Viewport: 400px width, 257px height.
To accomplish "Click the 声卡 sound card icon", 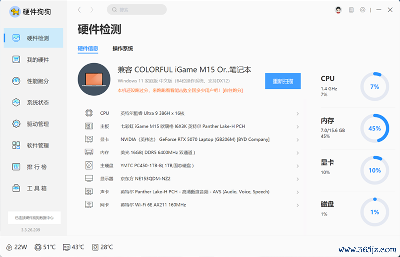I will tap(89, 191).
